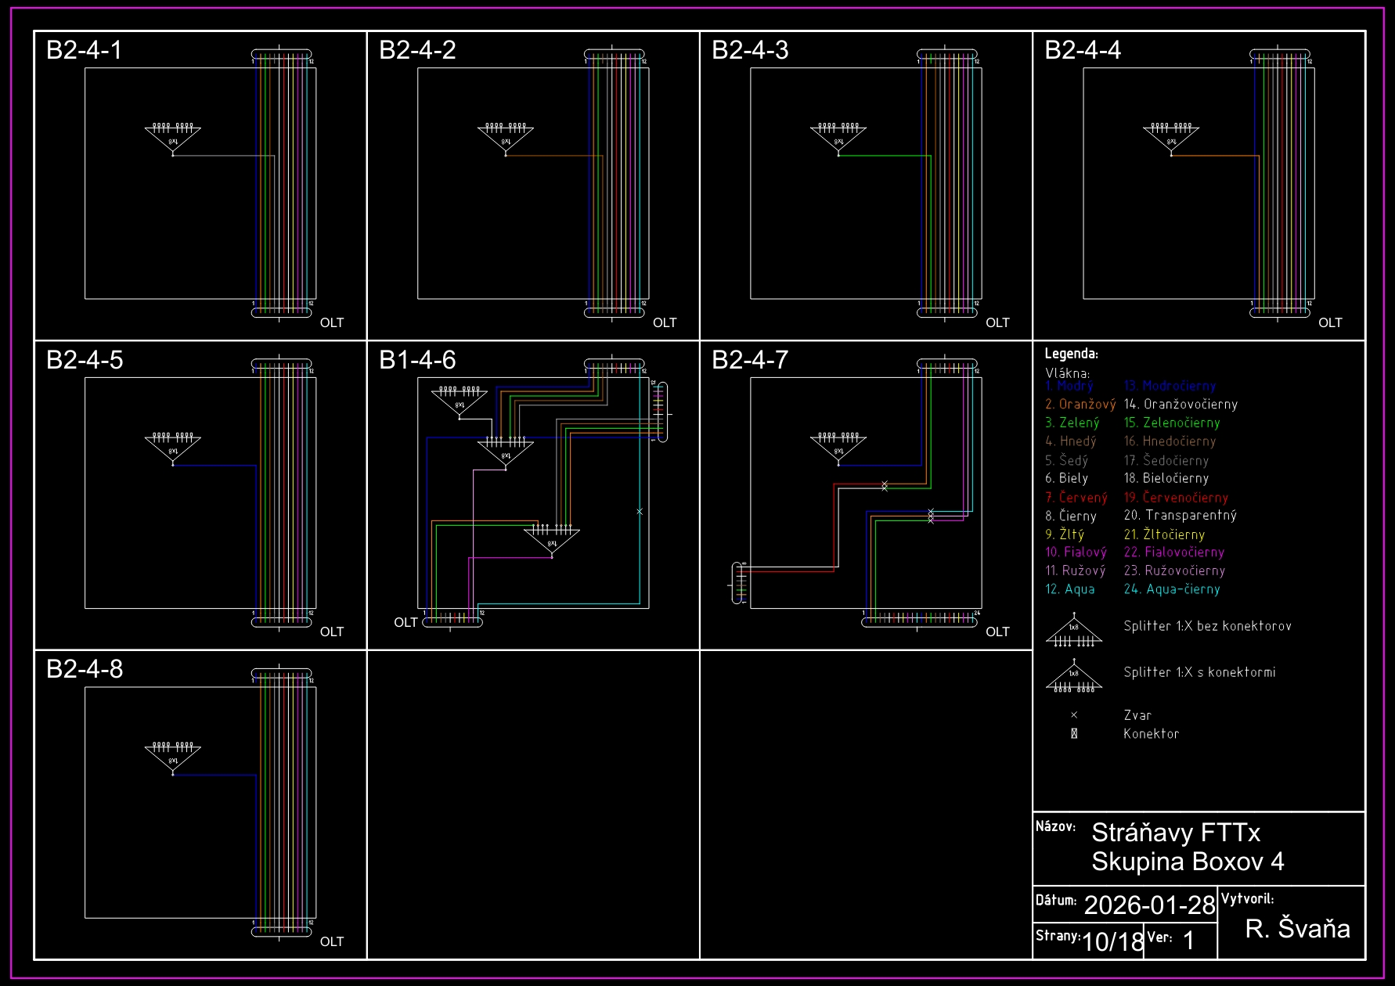The width and height of the screenshot is (1395, 986).
Task: Click the drawing title 'Stráňavy FTTx'
Action: pos(1176,833)
